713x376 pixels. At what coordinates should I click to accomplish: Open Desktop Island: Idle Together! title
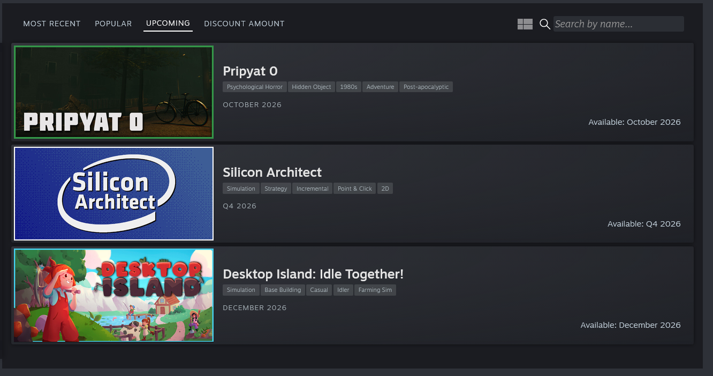(x=313, y=274)
